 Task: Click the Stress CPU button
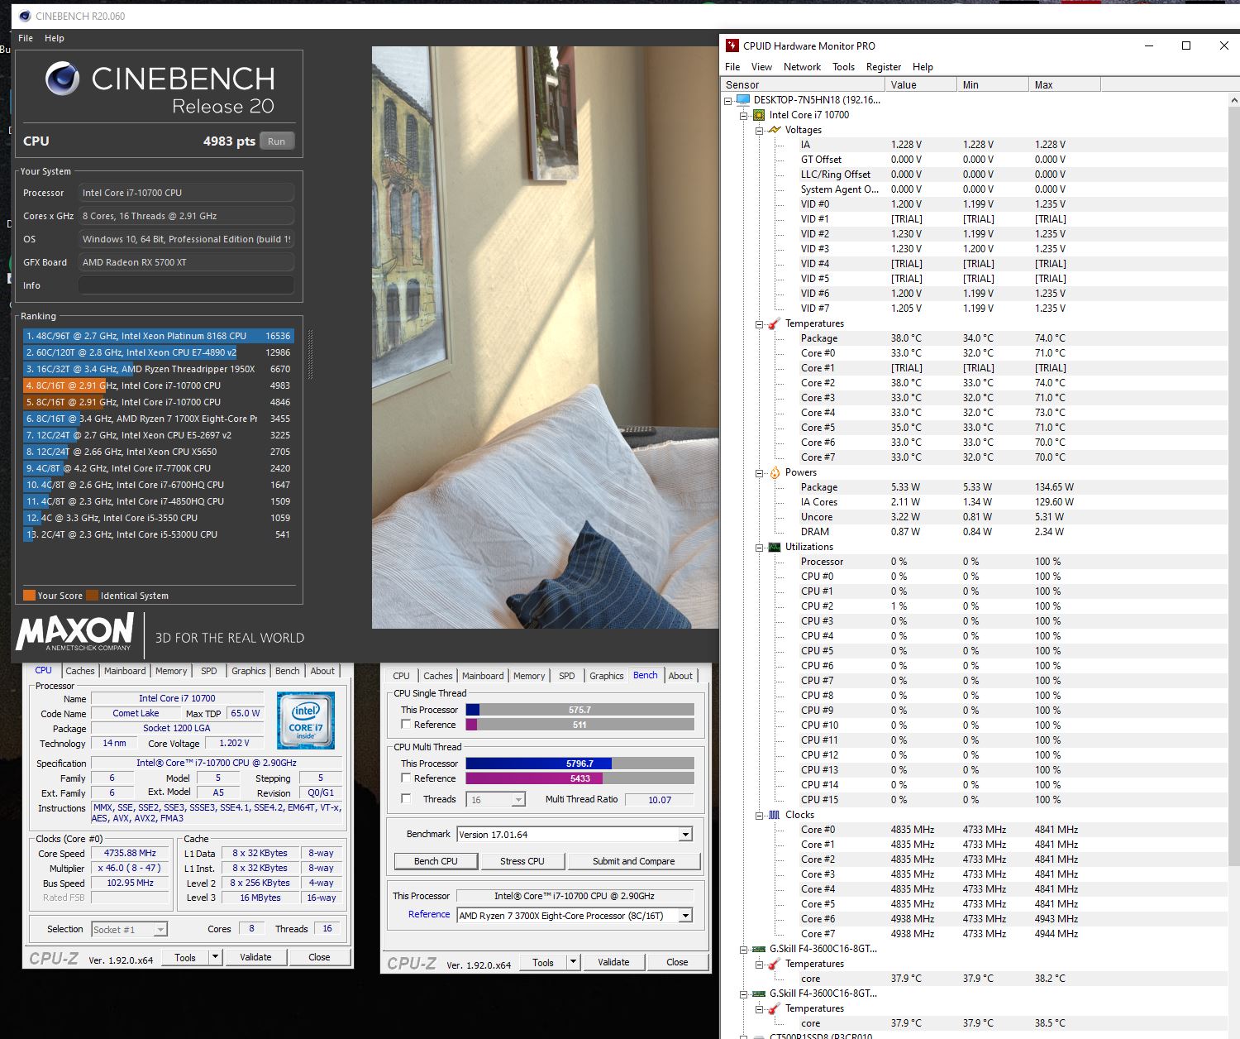point(522,861)
